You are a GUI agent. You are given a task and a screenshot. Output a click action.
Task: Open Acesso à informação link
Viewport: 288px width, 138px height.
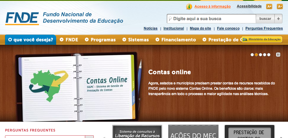tap(213, 7)
